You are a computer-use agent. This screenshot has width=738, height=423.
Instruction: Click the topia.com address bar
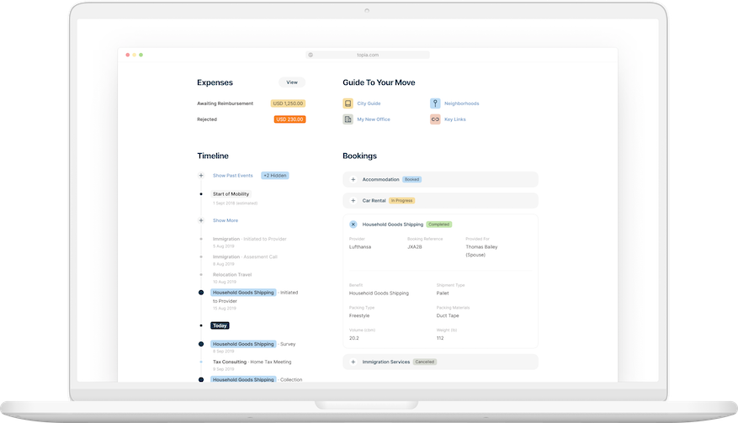[x=368, y=55]
